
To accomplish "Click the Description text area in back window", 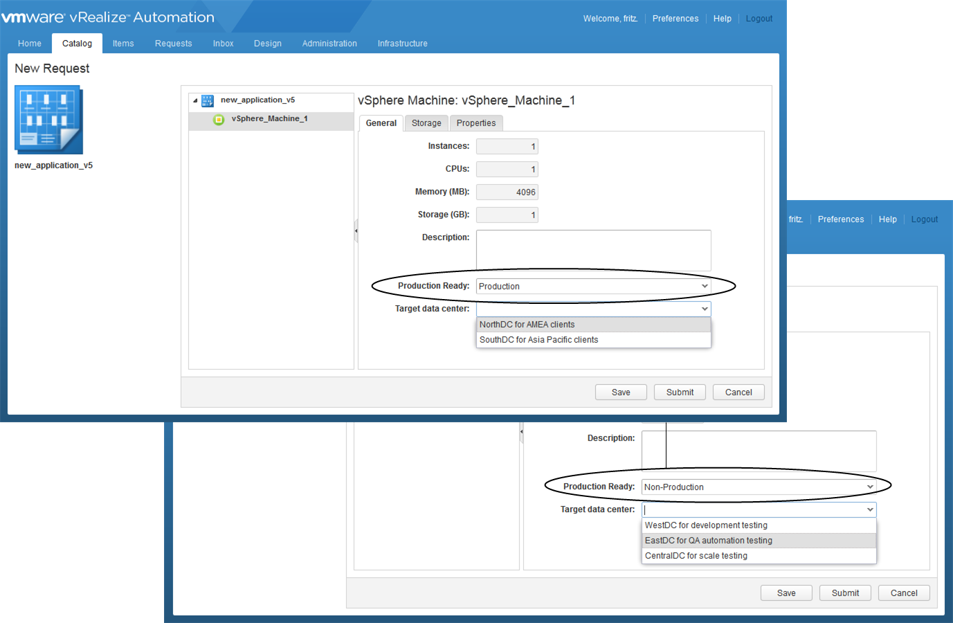I will [x=759, y=451].
